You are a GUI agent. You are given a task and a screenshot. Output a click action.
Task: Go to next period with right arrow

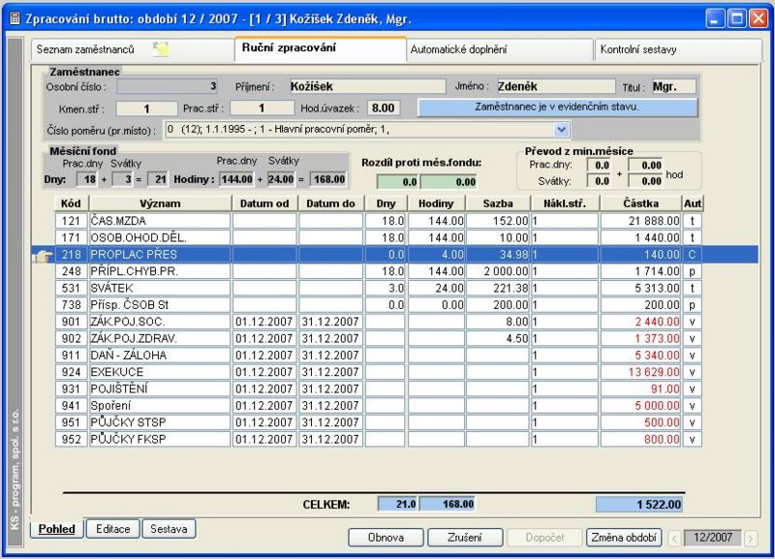click(751, 538)
